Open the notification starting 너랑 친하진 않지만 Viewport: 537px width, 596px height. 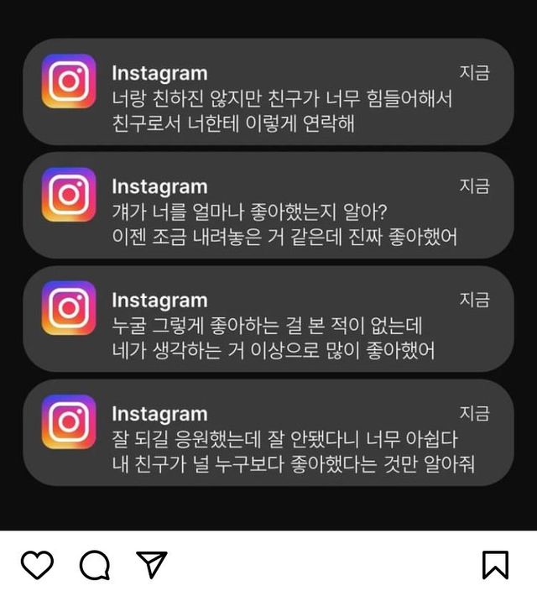coord(268,91)
